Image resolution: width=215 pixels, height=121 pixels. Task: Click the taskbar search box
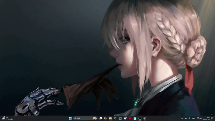(x=85, y=118)
